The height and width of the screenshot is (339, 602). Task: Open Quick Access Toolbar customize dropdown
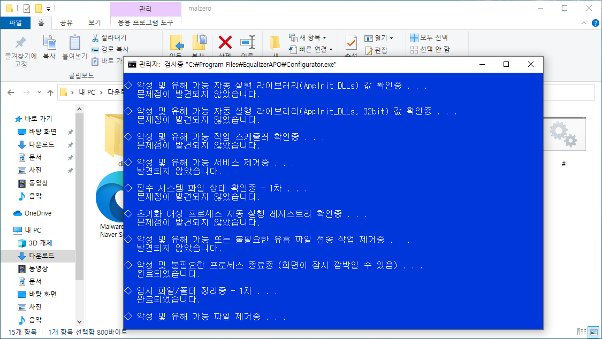(x=48, y=9)
